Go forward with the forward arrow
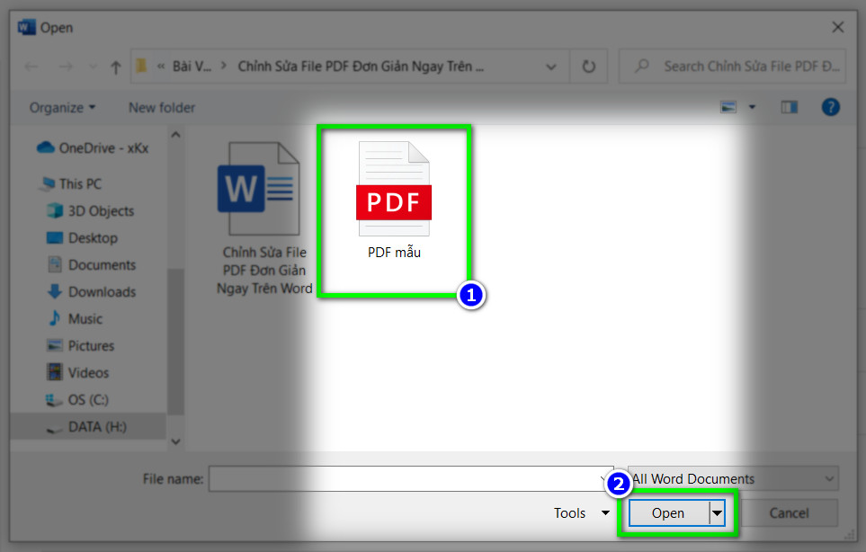 pos(66,67)
